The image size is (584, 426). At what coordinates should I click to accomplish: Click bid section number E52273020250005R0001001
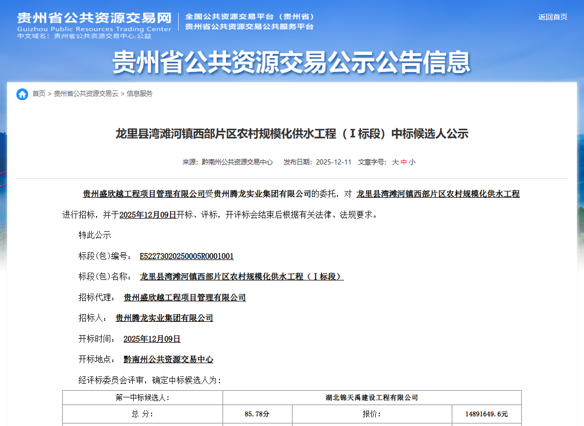point(188,255)
